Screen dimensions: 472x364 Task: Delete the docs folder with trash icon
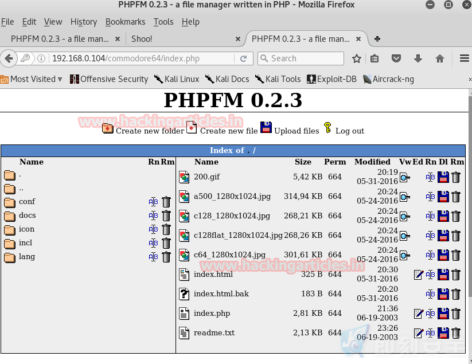tap(166, 216)
